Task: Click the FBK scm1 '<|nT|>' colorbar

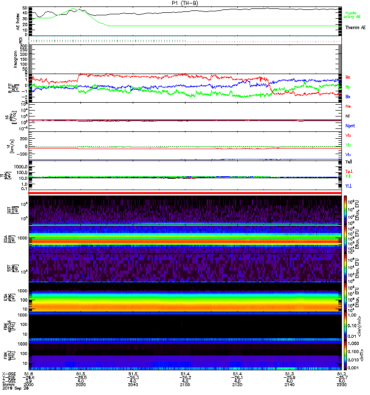Action: [345, 355]
